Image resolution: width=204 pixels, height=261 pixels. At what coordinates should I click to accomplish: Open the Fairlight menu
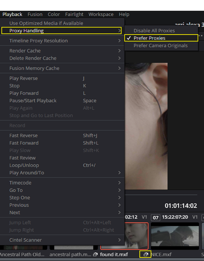coord(74,14)
